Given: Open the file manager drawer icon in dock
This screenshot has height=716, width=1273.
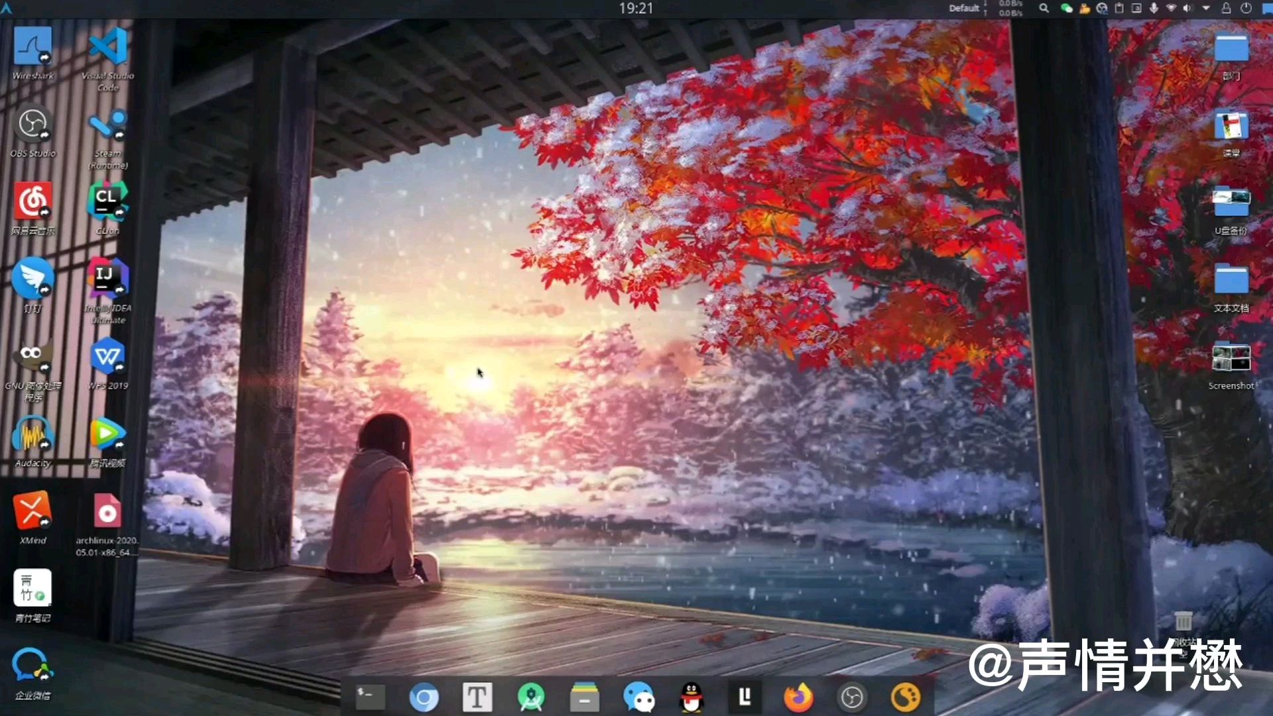Looking at the screenshot, I should 584,697.
